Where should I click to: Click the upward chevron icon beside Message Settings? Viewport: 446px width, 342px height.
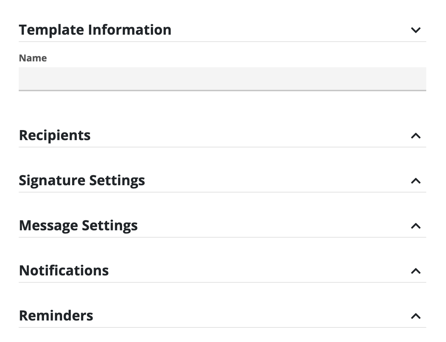417,226
